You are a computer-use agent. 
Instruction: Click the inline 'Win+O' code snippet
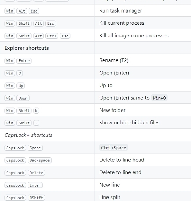click(x=159, y=98)
